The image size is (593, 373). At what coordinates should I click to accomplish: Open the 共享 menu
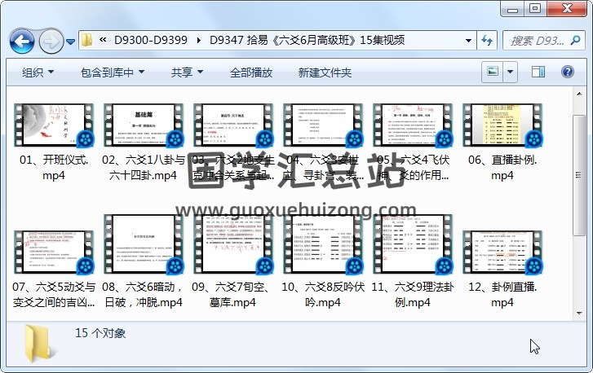186,72
